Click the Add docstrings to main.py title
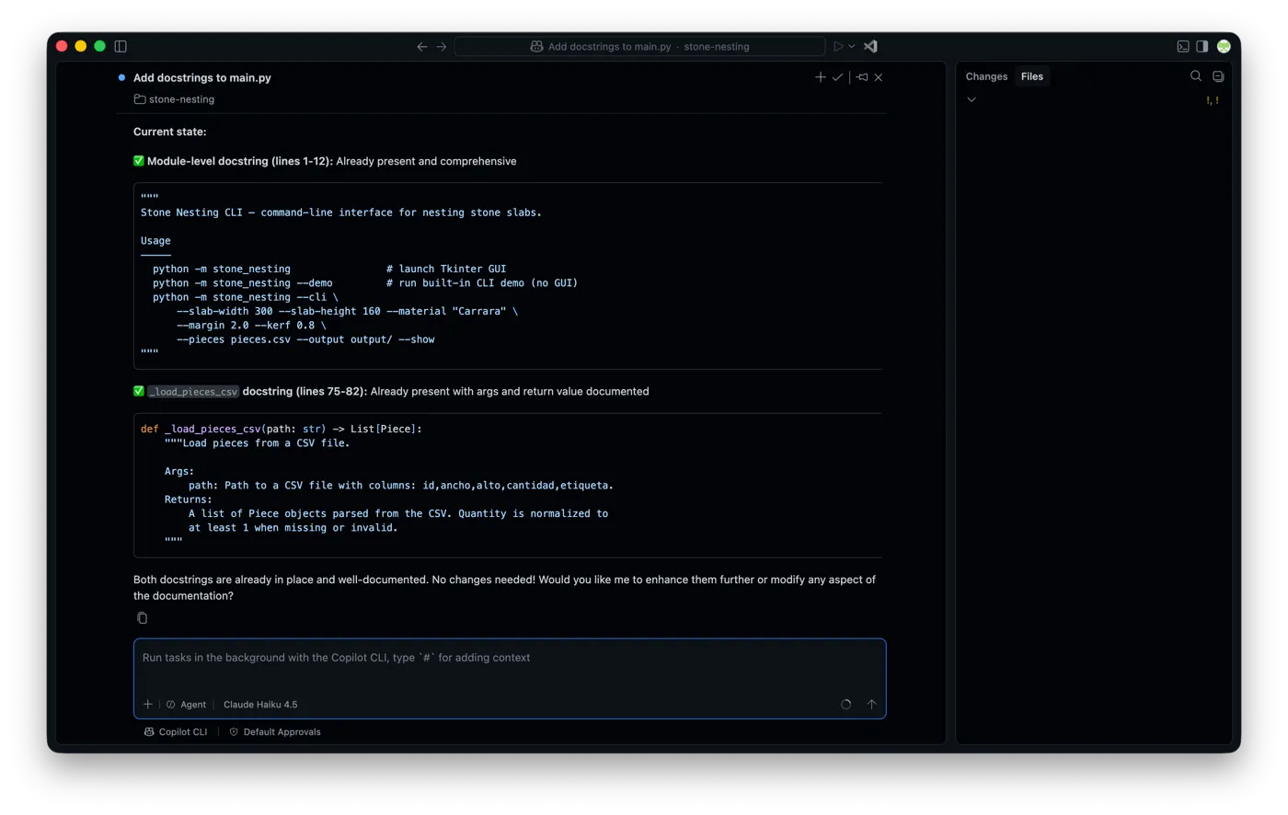Screen dimensions: 1288x815 point(202,78)
